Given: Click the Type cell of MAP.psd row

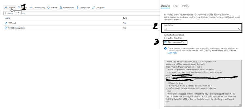Looking at the screenshot, I should click(124, 23).
